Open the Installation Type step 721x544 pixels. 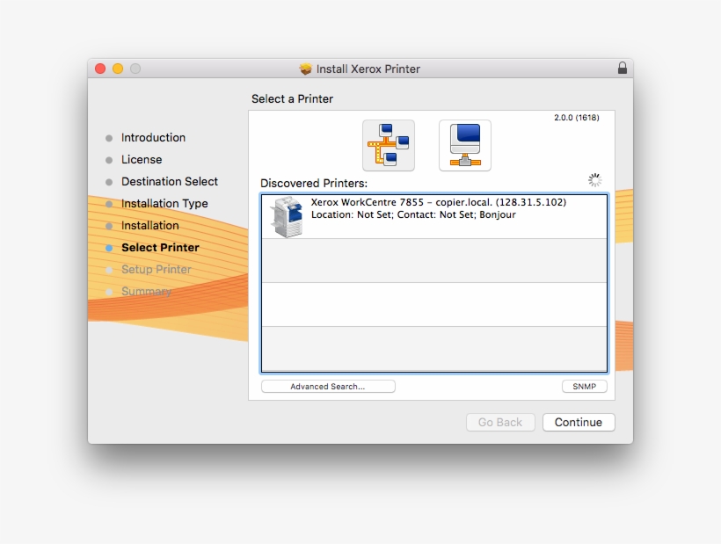(164, 204)
